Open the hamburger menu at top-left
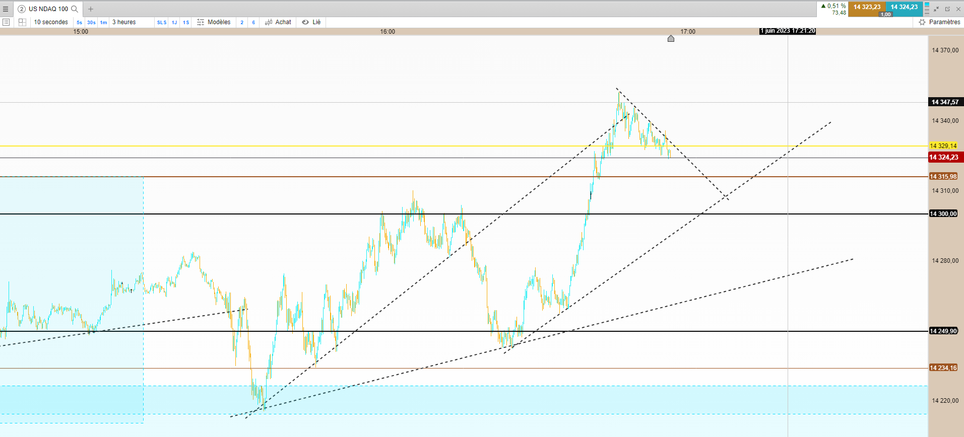Screen dimensions: 964x437 pos(6,9)
